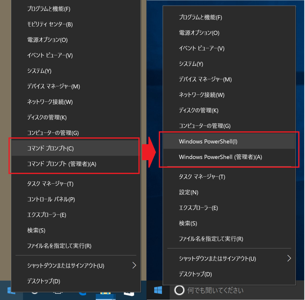Open タスク マネージャー(T) in PowerShell menu

coord(229,176)
